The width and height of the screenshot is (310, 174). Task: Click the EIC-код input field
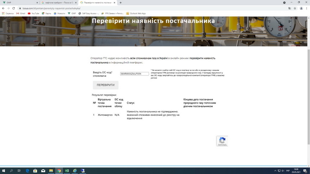click(x=134, y=74)
